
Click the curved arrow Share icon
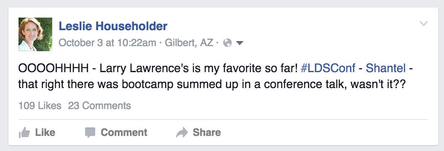[x=182, y=133]
